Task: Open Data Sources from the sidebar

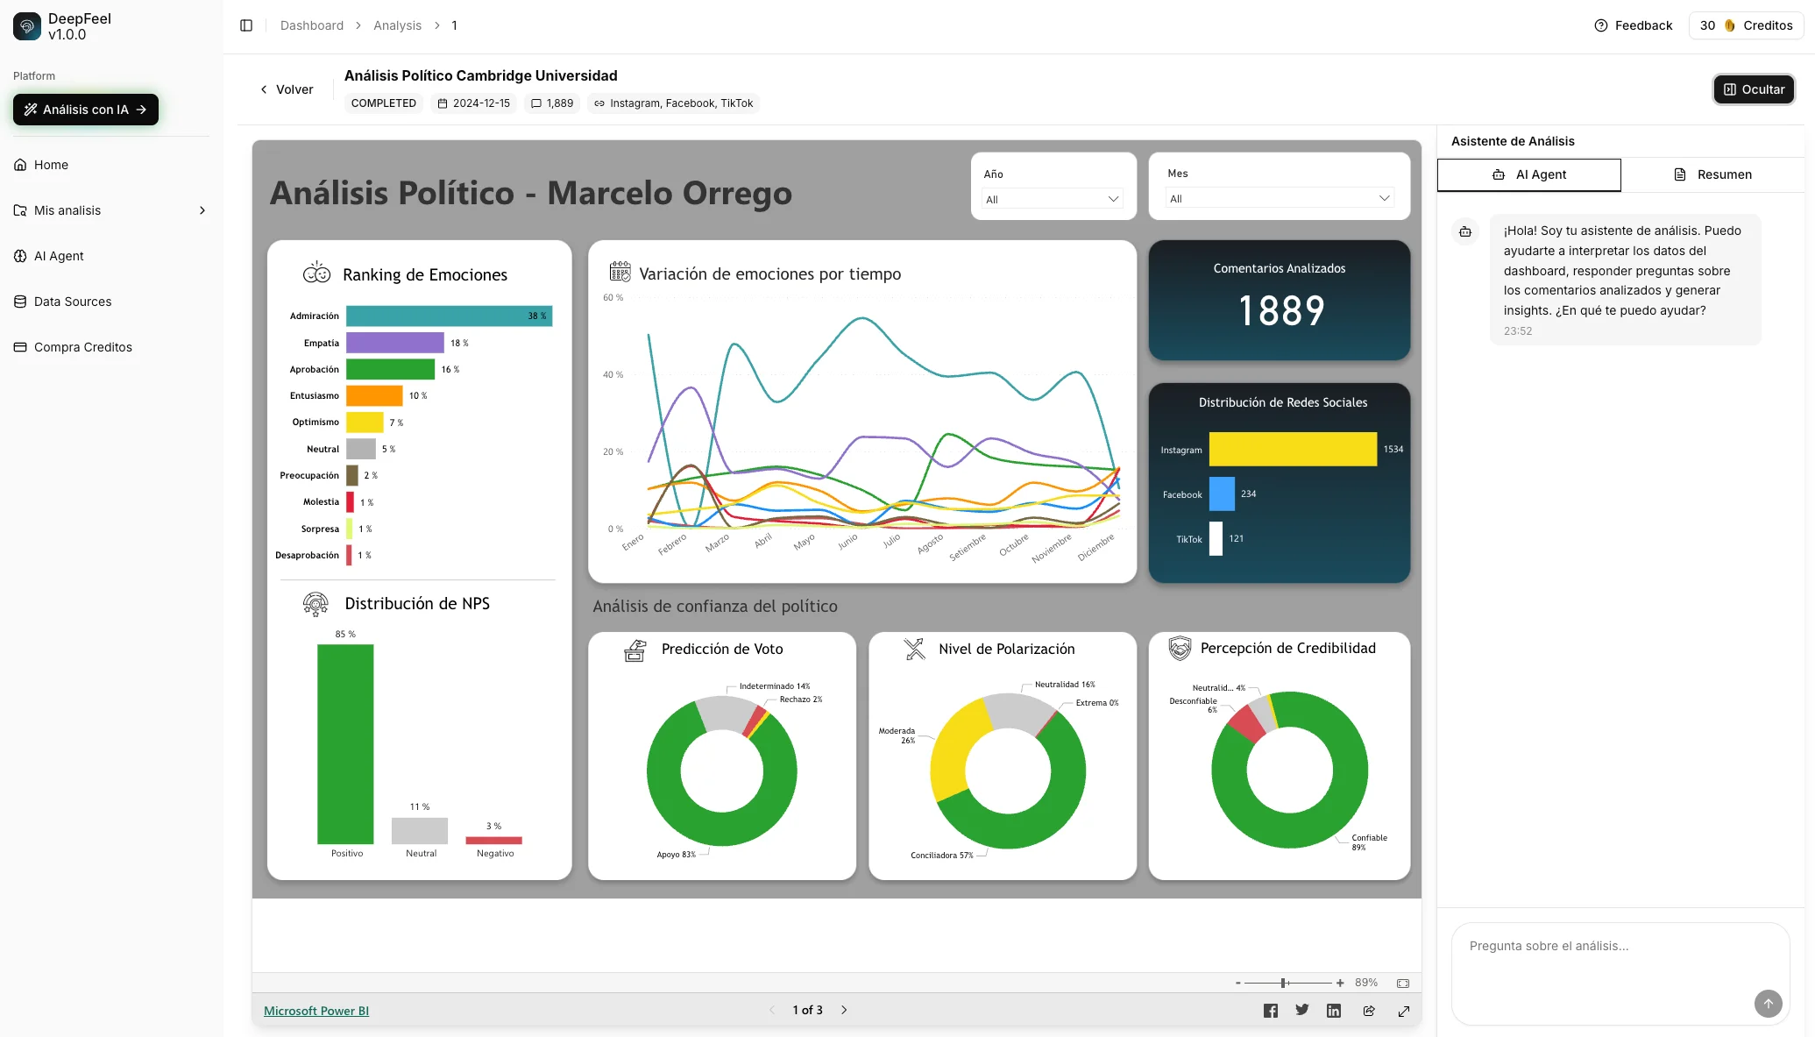Action: [x=72, y=301]
